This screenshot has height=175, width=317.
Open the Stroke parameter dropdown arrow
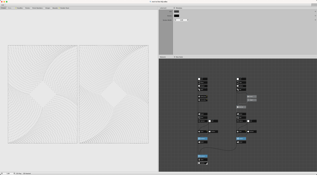[x=315, y=16]
